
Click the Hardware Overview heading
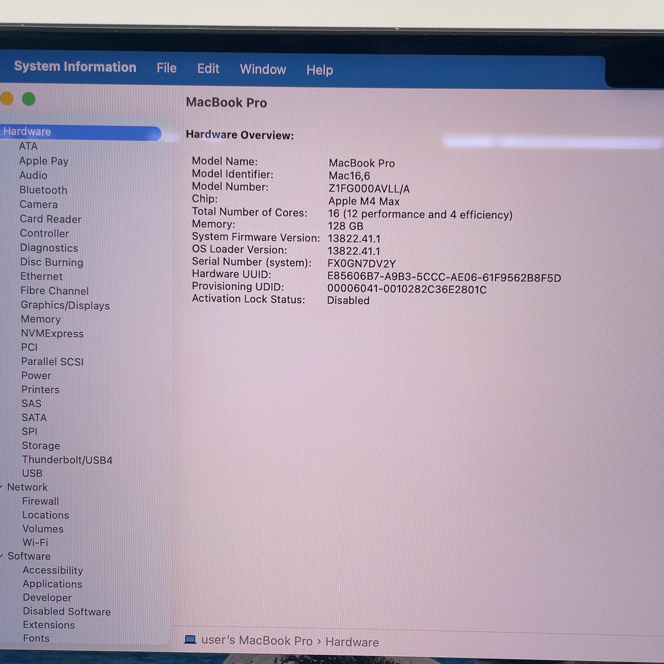240,135
